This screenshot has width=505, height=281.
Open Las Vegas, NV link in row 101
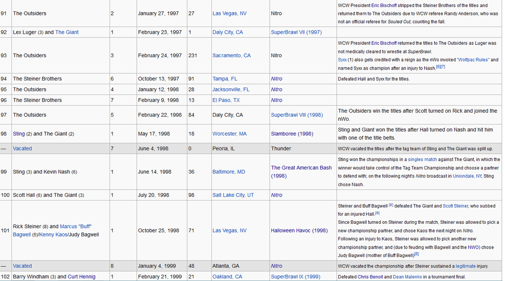(229, 231)
